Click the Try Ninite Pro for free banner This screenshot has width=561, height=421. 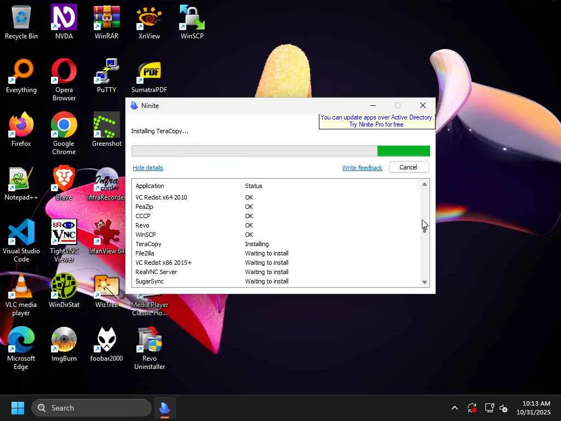tap(377, 121)
